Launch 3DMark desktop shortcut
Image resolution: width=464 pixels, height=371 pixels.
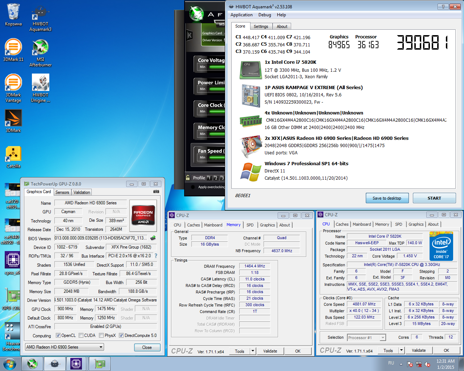coord(13,121)
